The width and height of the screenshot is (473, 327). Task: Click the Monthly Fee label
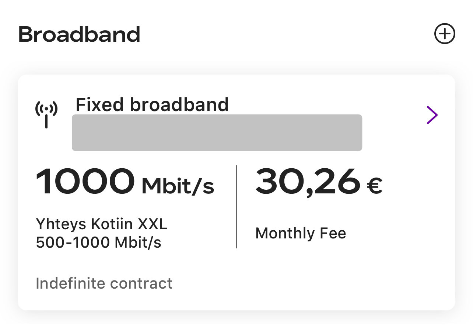(301, 233)
